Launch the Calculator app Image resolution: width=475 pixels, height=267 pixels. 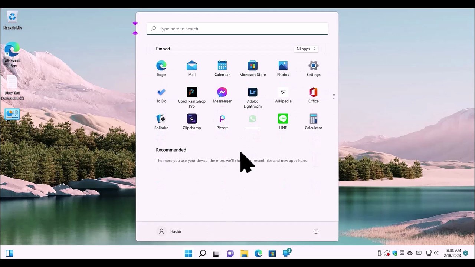(x=313, y=122)
